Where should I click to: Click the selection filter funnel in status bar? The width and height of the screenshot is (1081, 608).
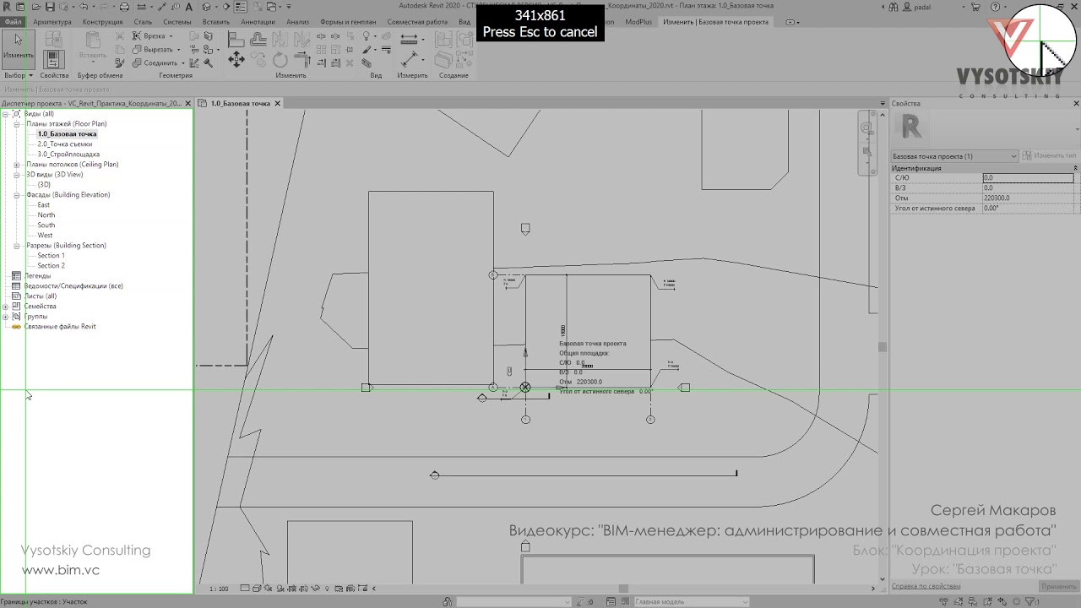1030,602
